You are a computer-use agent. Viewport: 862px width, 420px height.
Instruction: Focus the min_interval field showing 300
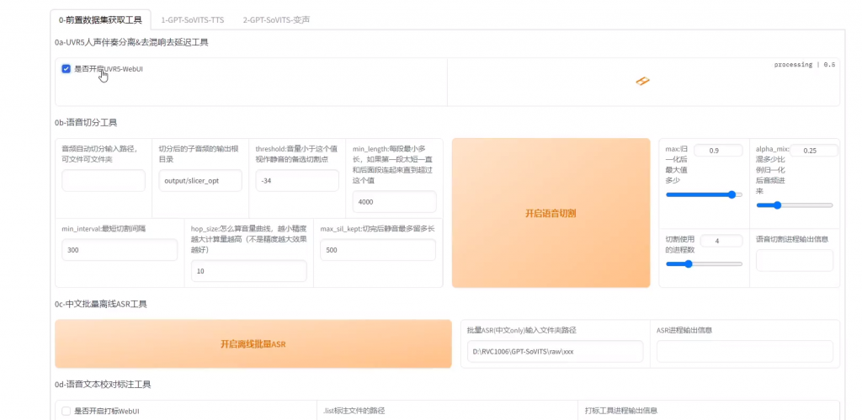point(120,250)
